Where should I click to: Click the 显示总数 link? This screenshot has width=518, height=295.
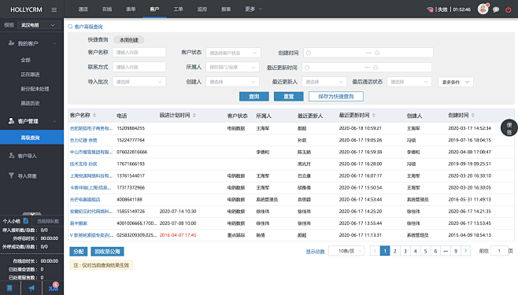pos(315,252)
